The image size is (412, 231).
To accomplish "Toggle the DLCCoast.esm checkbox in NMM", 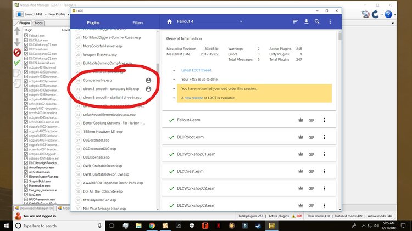I will (x=26, y=49).
